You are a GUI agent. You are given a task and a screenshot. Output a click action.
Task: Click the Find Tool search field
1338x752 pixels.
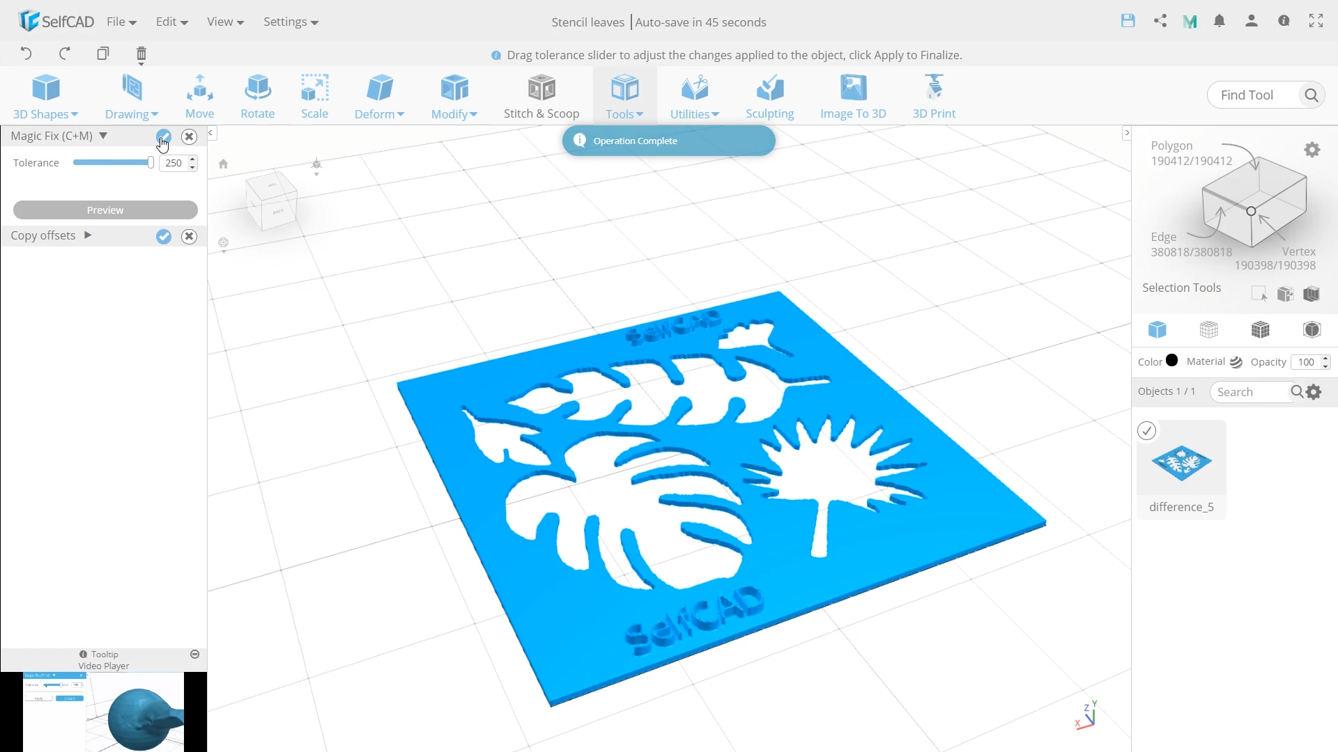(x=1254, y=95)
